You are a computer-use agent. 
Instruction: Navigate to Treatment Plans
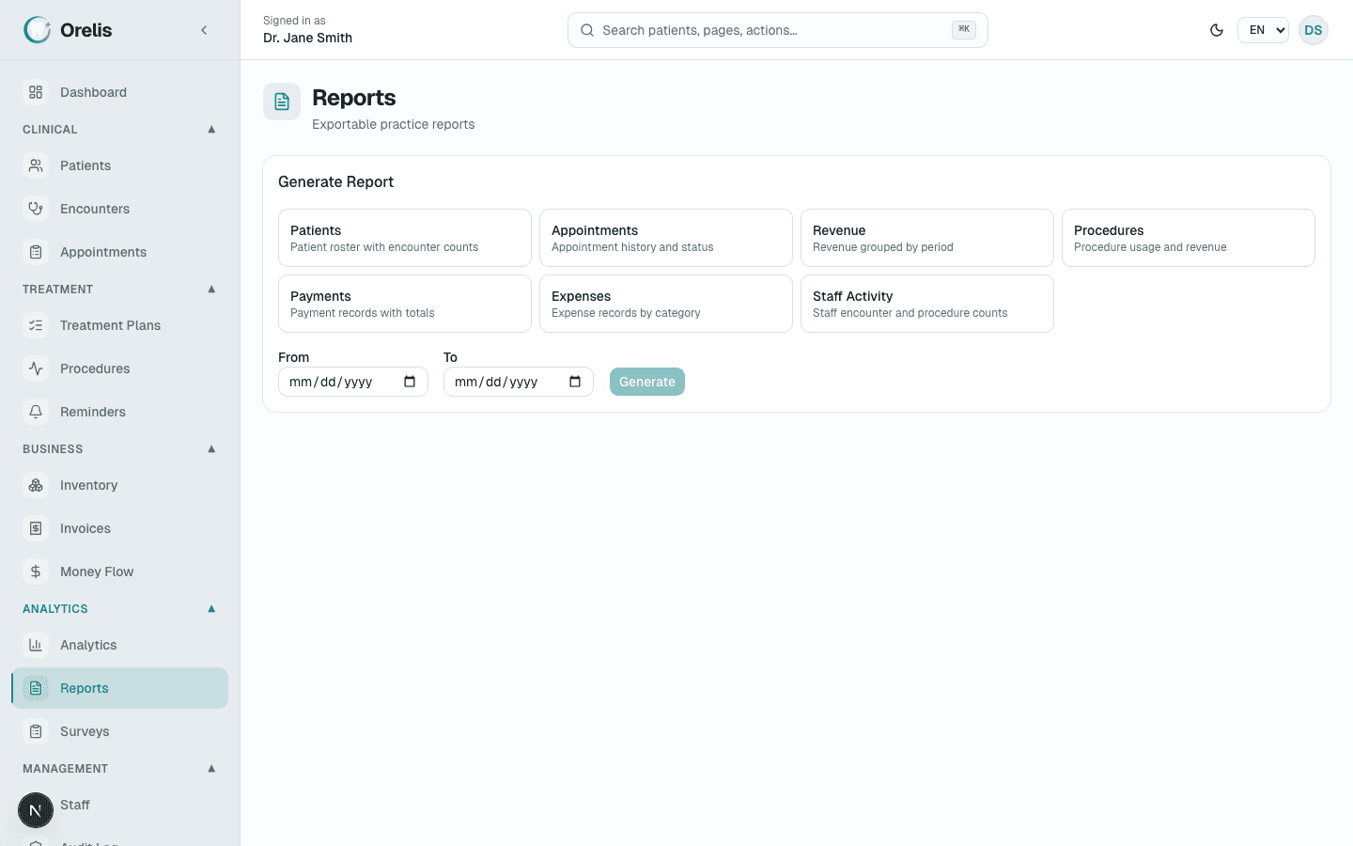point(120,325)
